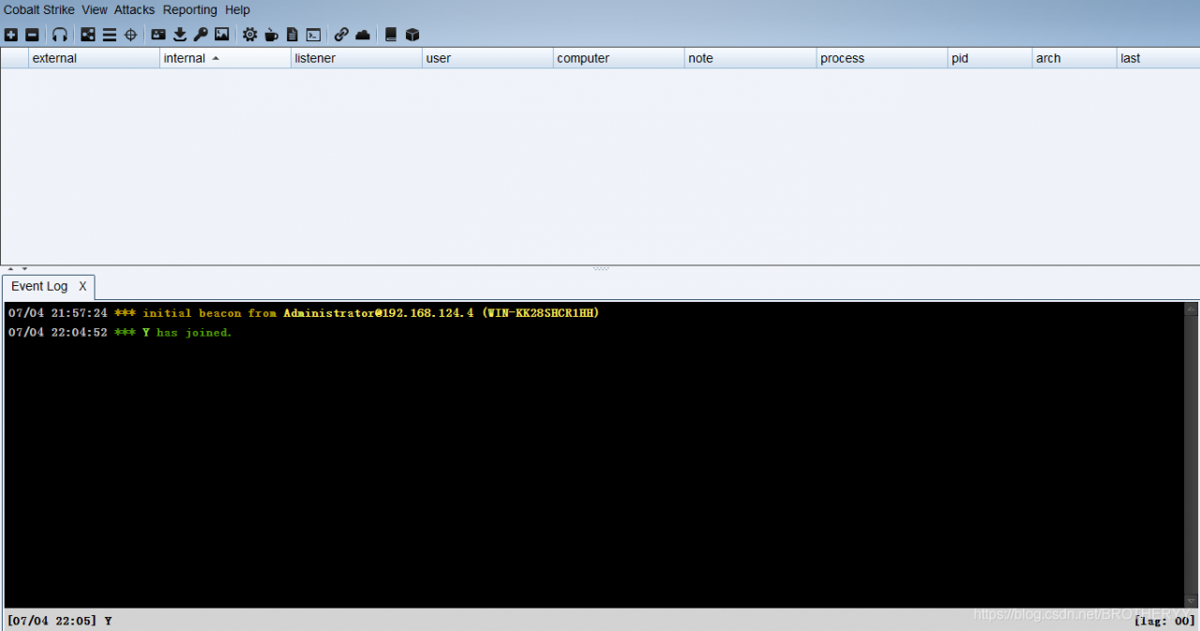The width and height of the screenshot is (1200, 631).
Task: Open the Cobalt Strike menu
Action: [39, 9]
